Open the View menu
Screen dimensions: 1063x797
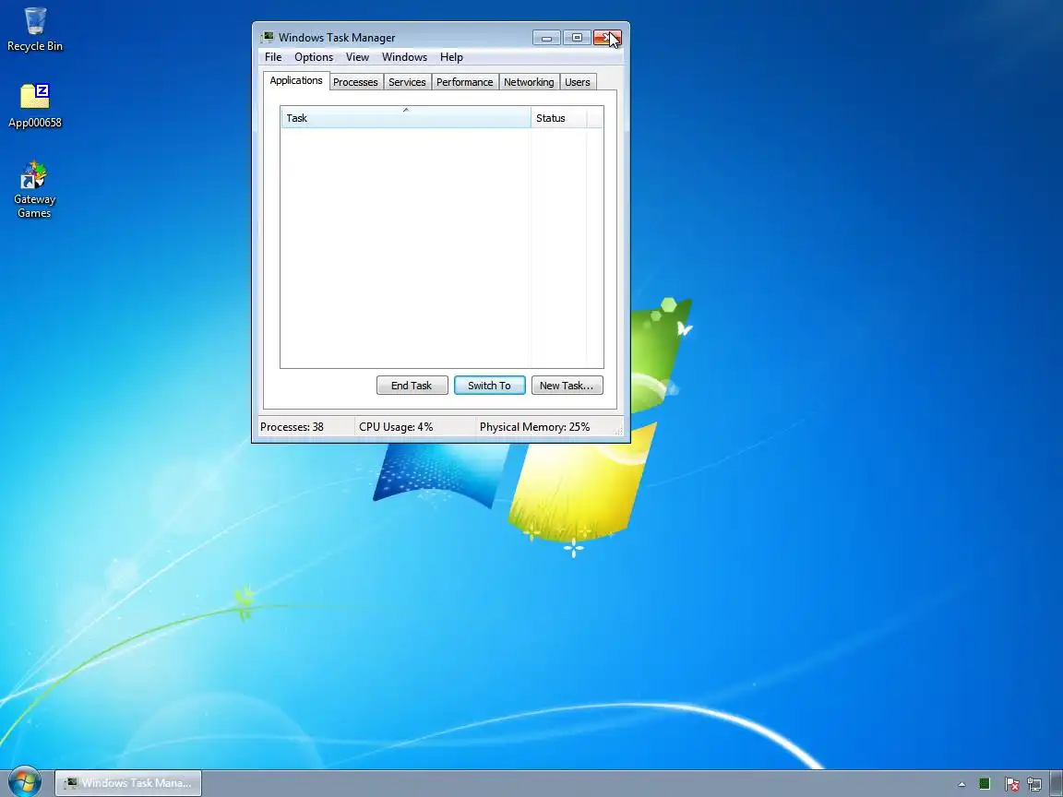pos(357,57)
